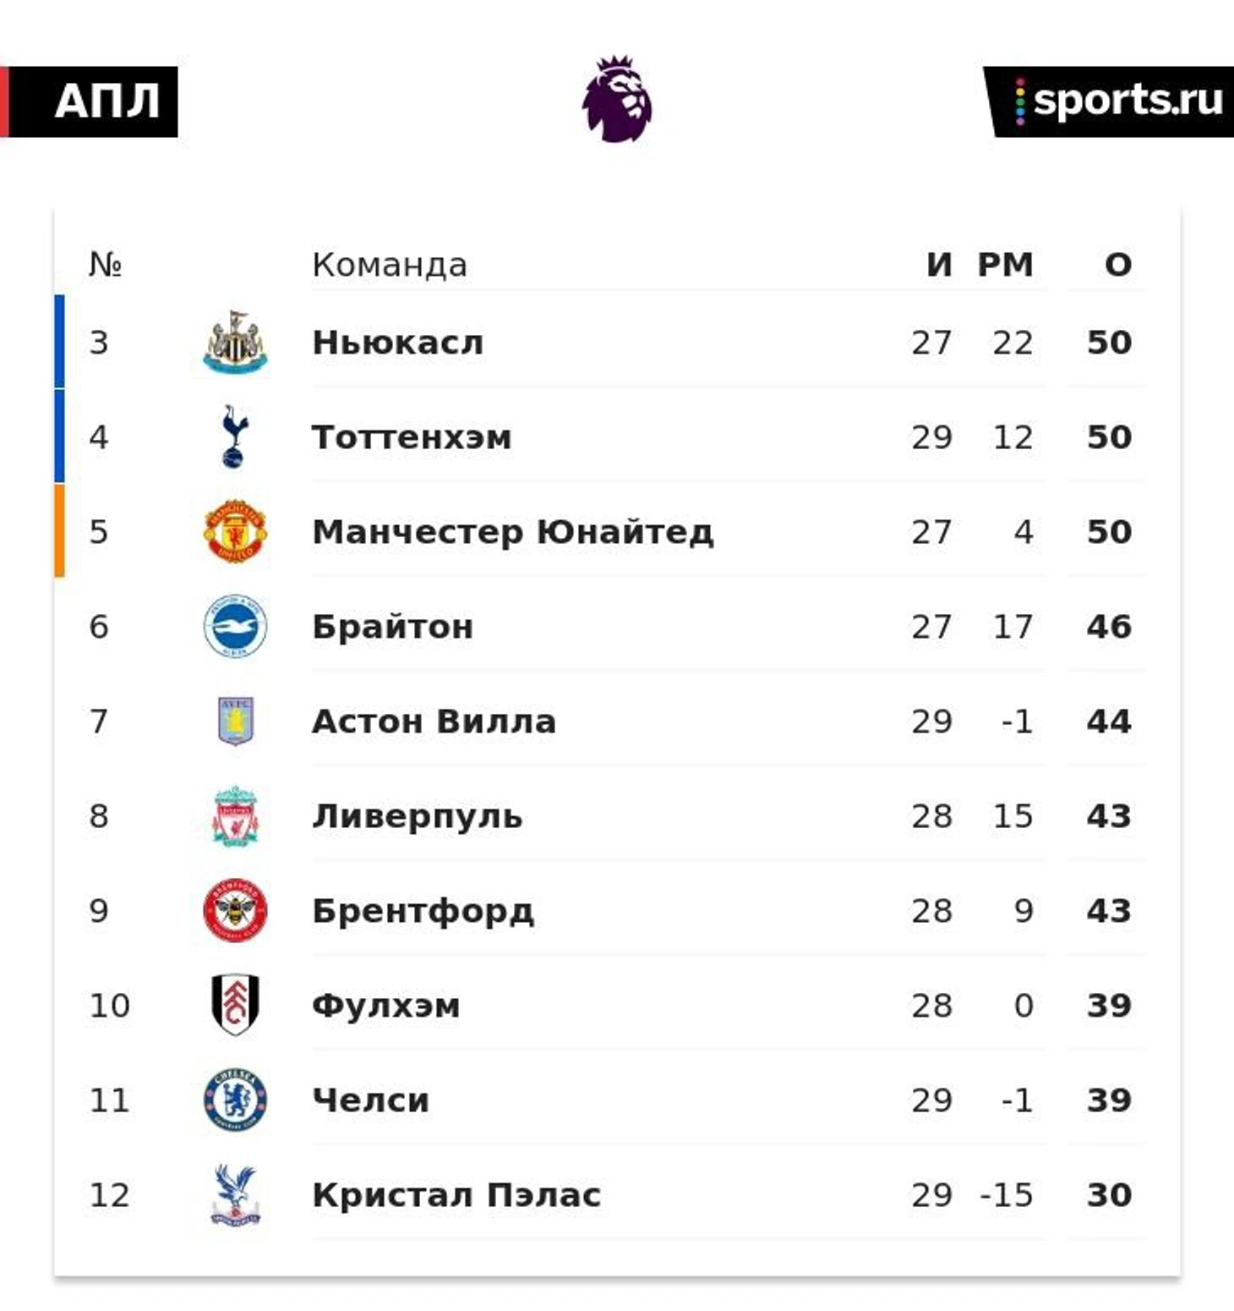Click the Premier League lion logo
This screenshot has width=1234, height=1311.
pyautogui.click(x=617, y=99)
